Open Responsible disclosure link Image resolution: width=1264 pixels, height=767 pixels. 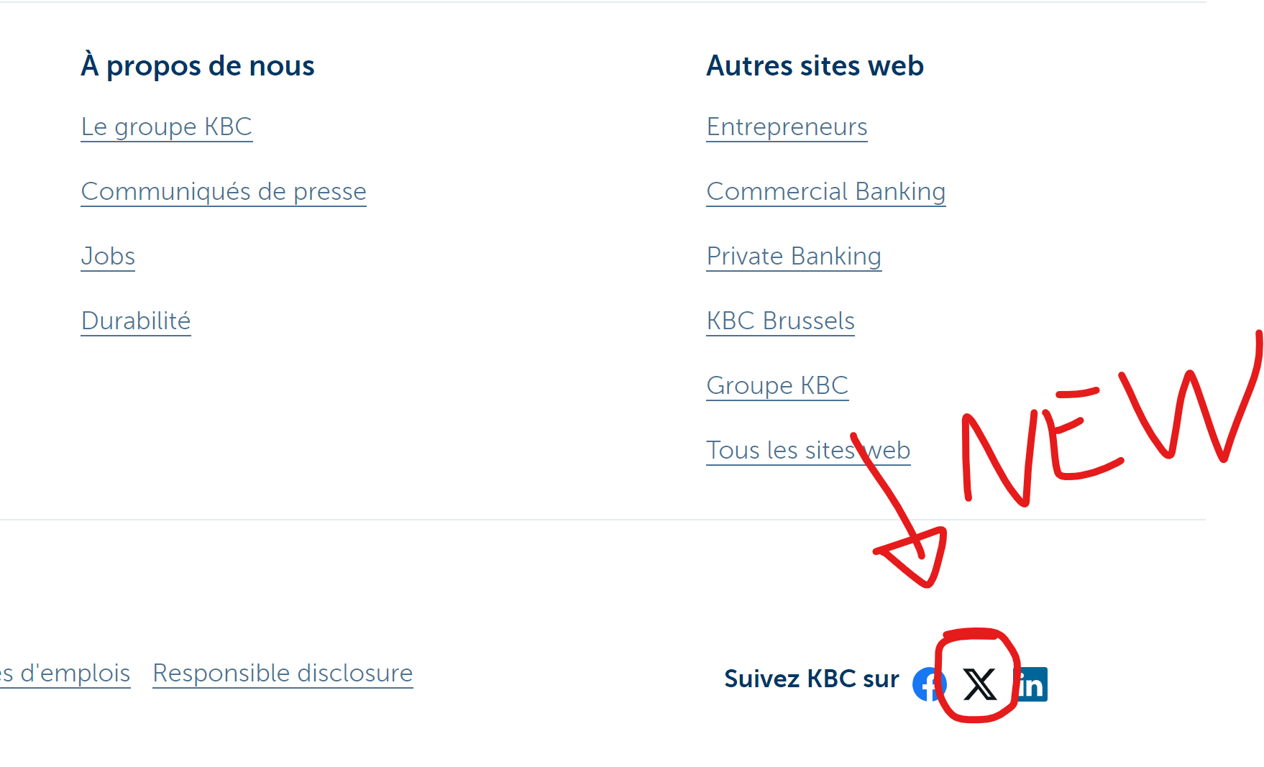(x=283, y=674)
